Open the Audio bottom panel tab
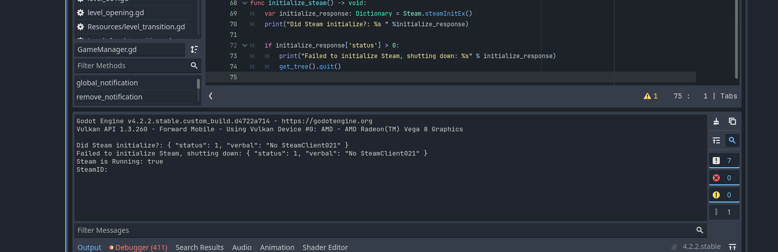778x252 pixels. click(x=242, y=247)
